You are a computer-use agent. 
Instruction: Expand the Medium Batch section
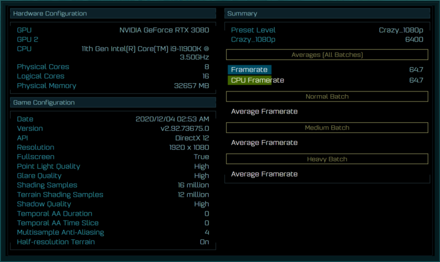click(327, 128)
